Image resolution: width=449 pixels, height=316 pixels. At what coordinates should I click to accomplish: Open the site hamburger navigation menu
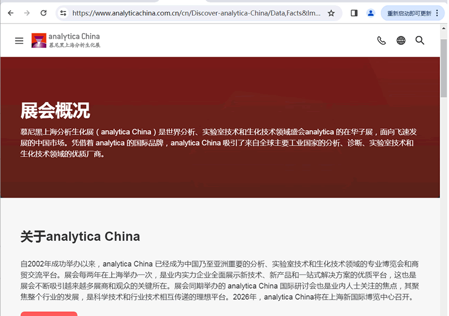click(19, 41)
